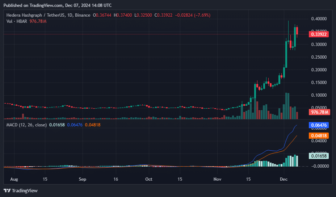Click the low value L0.32500

point(143,15)
